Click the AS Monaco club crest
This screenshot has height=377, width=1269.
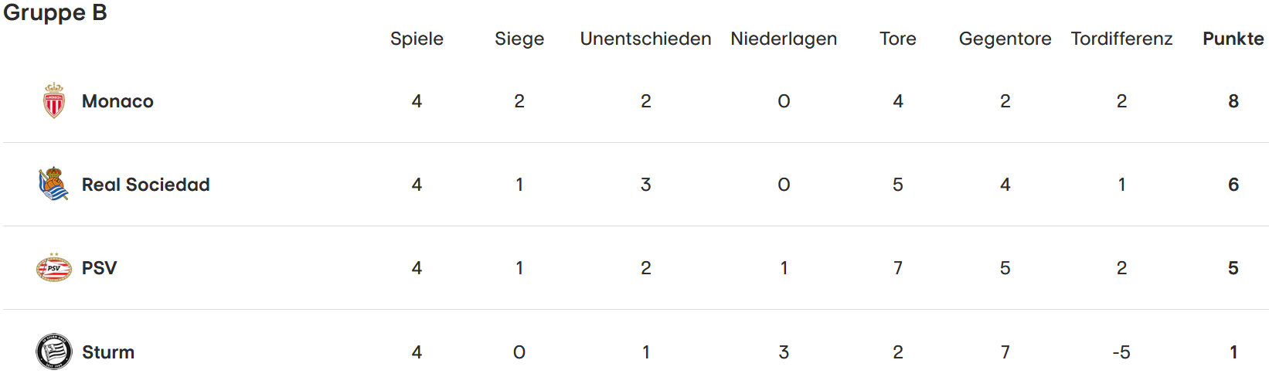click(x=54, y=101)
